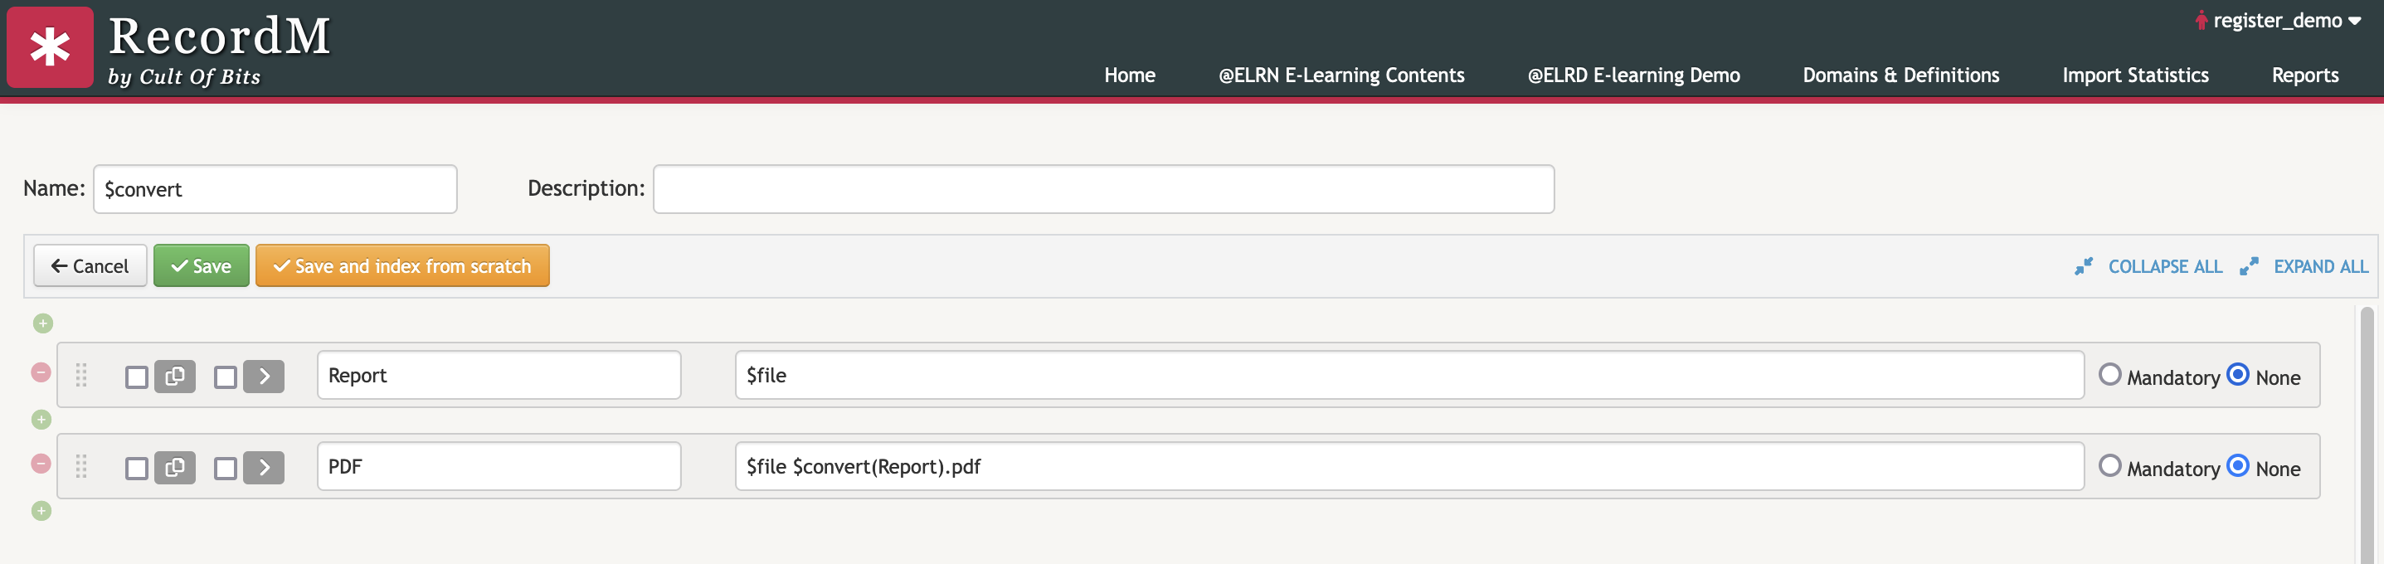The image size is (2384, 564).
Task: Add a field below the PDF row
Action: [41, 510]
